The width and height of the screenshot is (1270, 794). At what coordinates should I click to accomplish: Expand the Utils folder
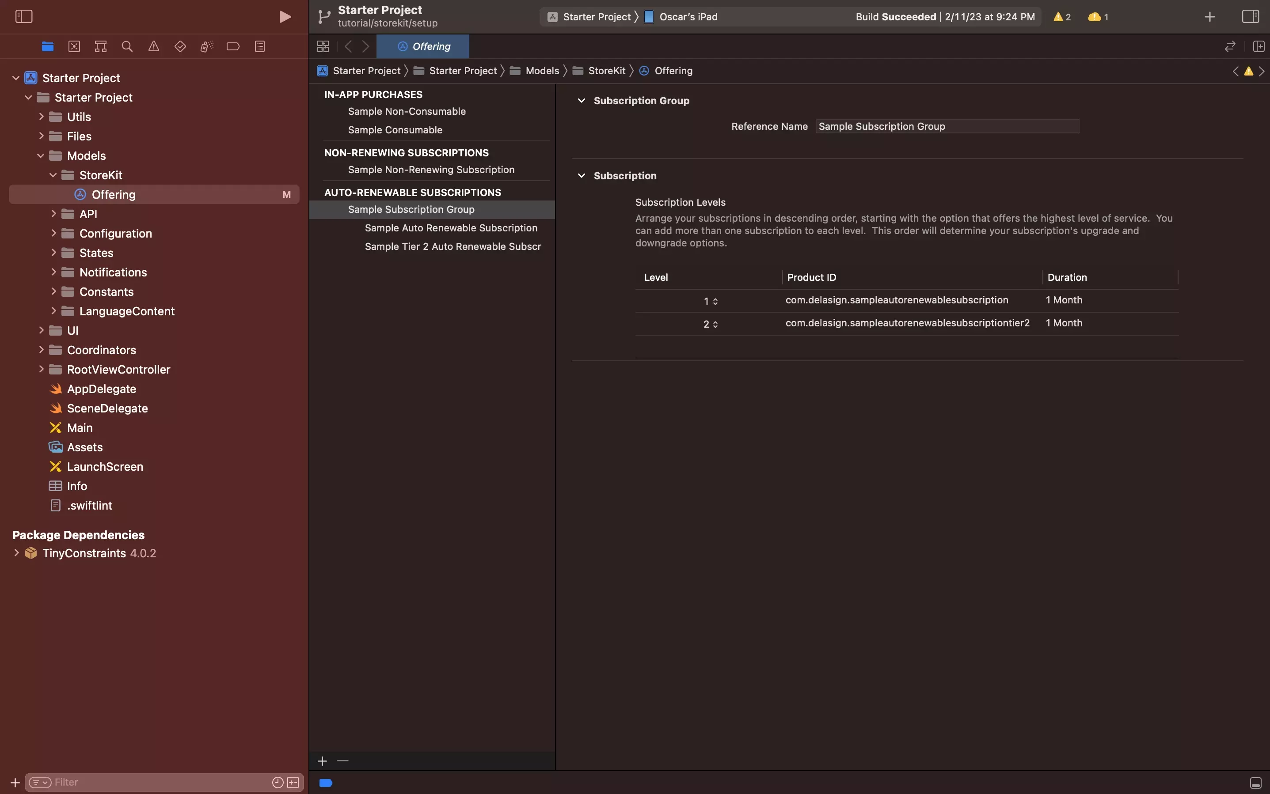(41, 117)
